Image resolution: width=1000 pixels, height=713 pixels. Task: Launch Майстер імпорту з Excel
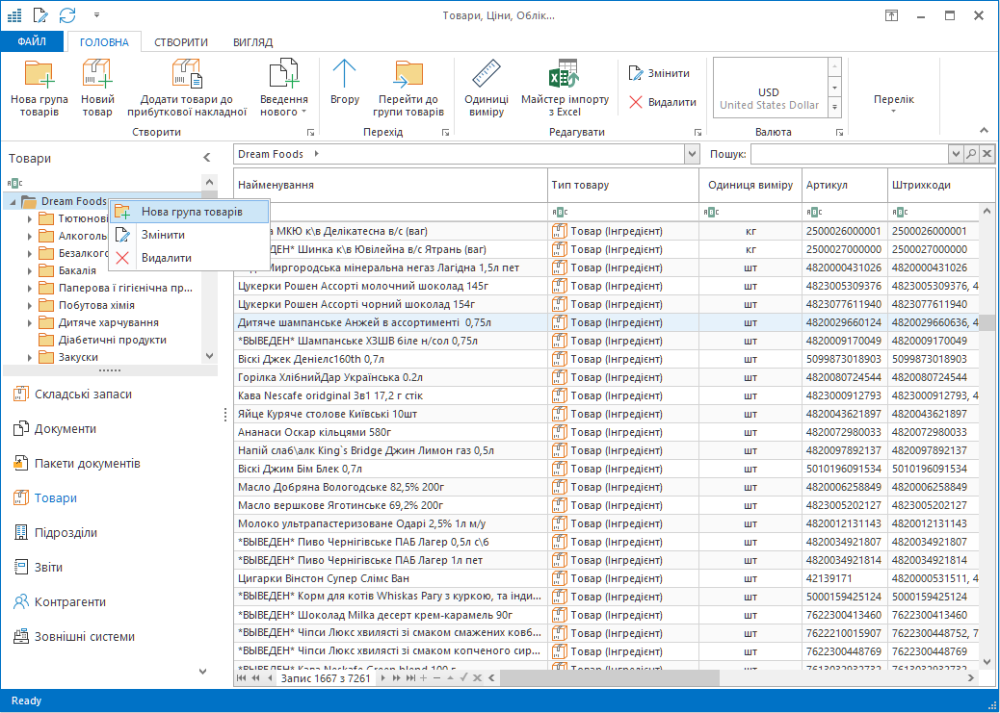[x=565, y=75]
